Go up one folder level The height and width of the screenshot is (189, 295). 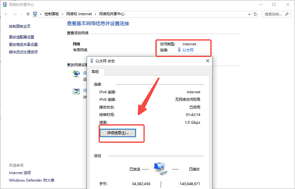(28, 14)
